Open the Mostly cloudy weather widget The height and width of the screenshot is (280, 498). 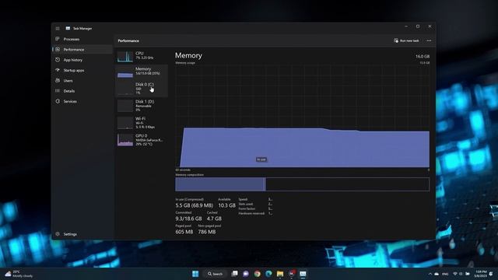(x=19, y=274)
